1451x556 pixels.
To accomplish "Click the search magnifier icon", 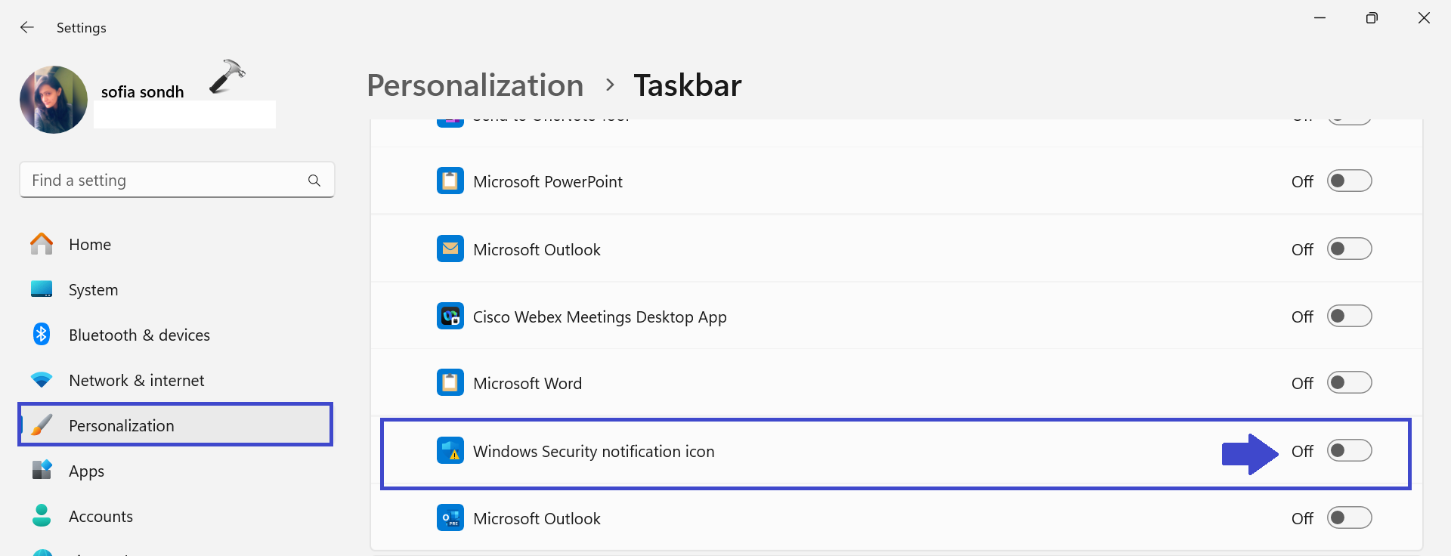I will [x=314, y=181].
